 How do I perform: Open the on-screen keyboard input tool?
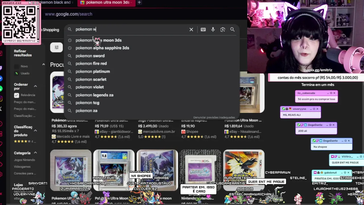(203, 29)
